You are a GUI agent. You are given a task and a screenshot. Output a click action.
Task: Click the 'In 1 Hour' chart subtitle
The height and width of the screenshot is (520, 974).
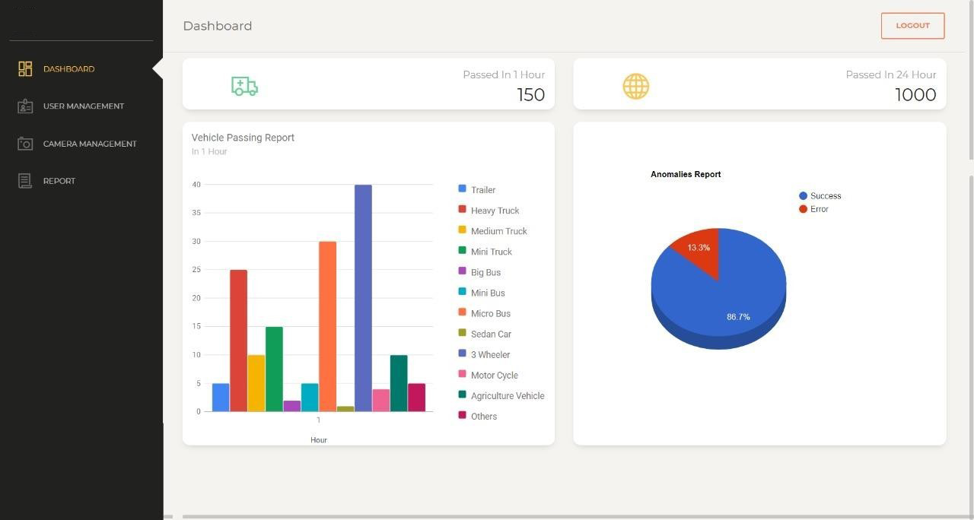[x=209, y=151]
